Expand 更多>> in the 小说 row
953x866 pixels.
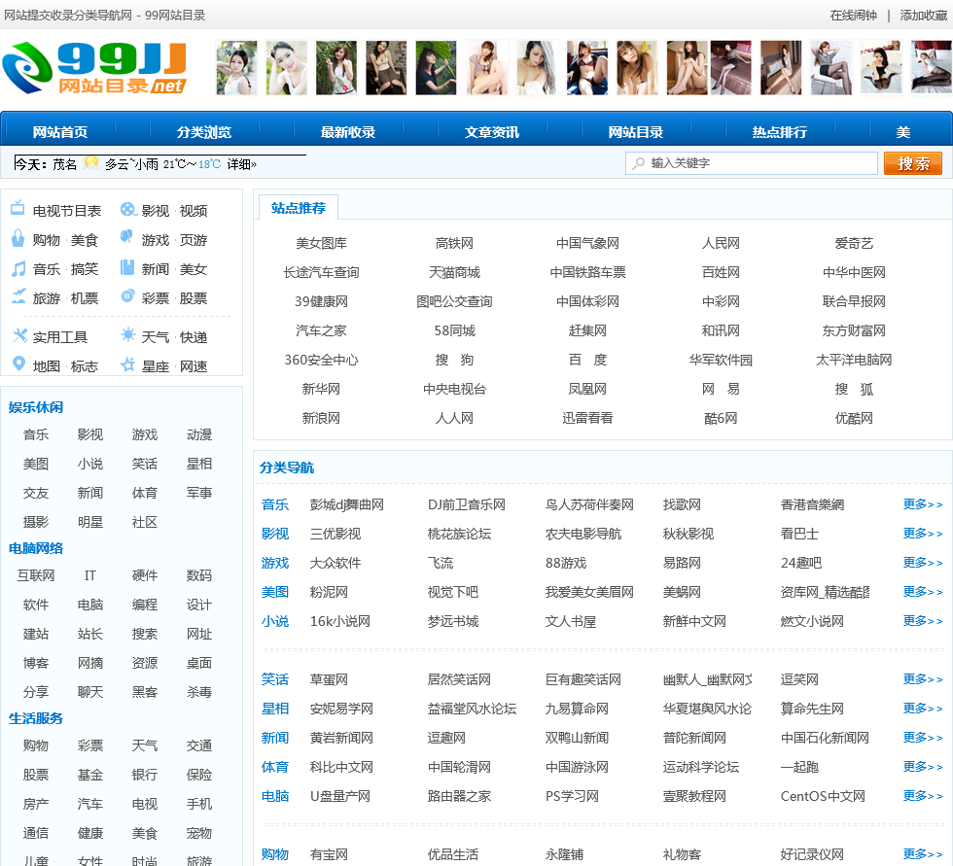[x=923, y=621]
